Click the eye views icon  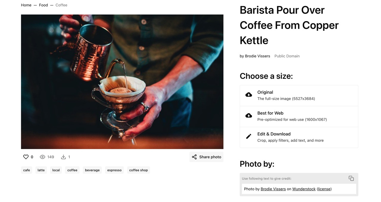point(43,157)
